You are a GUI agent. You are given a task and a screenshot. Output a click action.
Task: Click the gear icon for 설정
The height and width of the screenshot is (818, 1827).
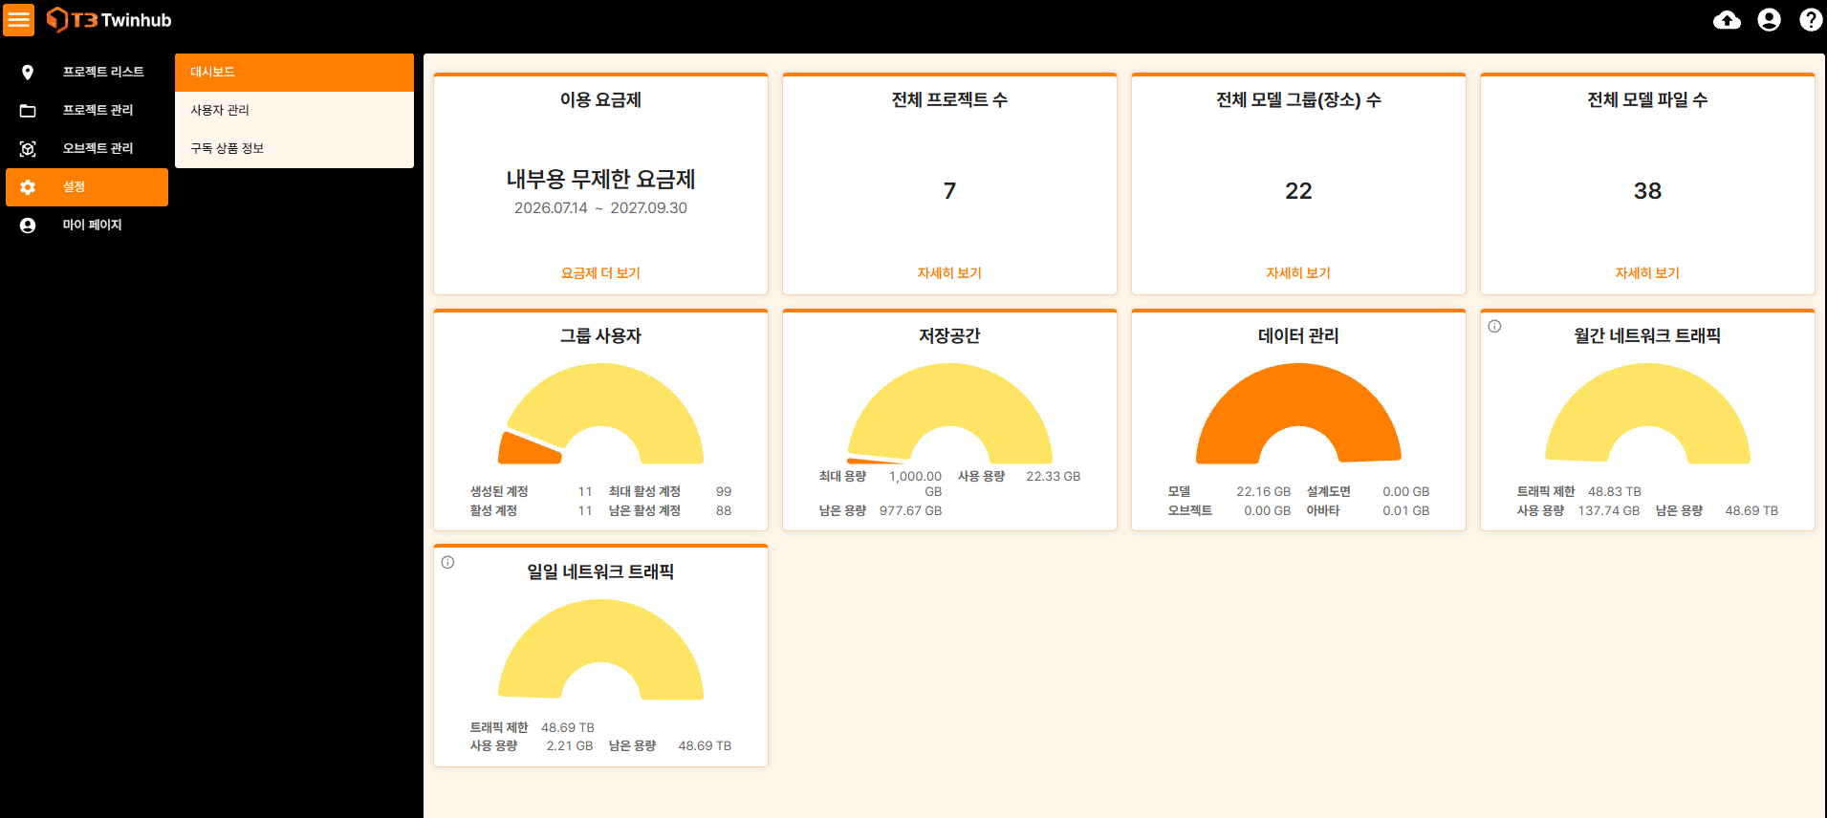[x=28, y=187]
